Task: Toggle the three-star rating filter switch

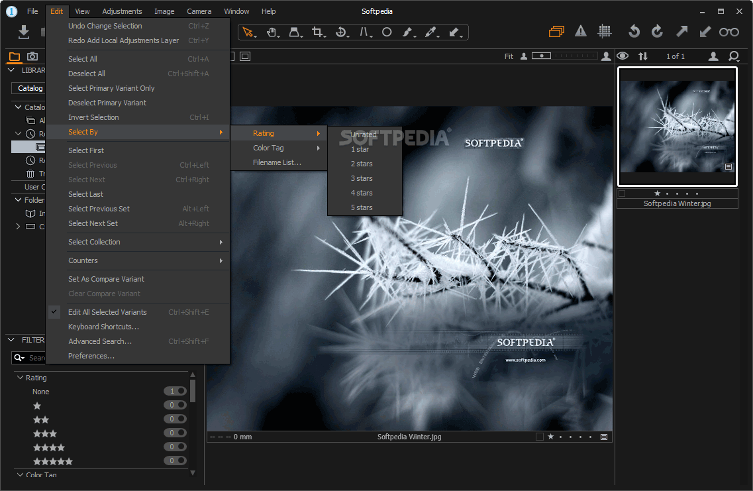Action: click(176, 433)
